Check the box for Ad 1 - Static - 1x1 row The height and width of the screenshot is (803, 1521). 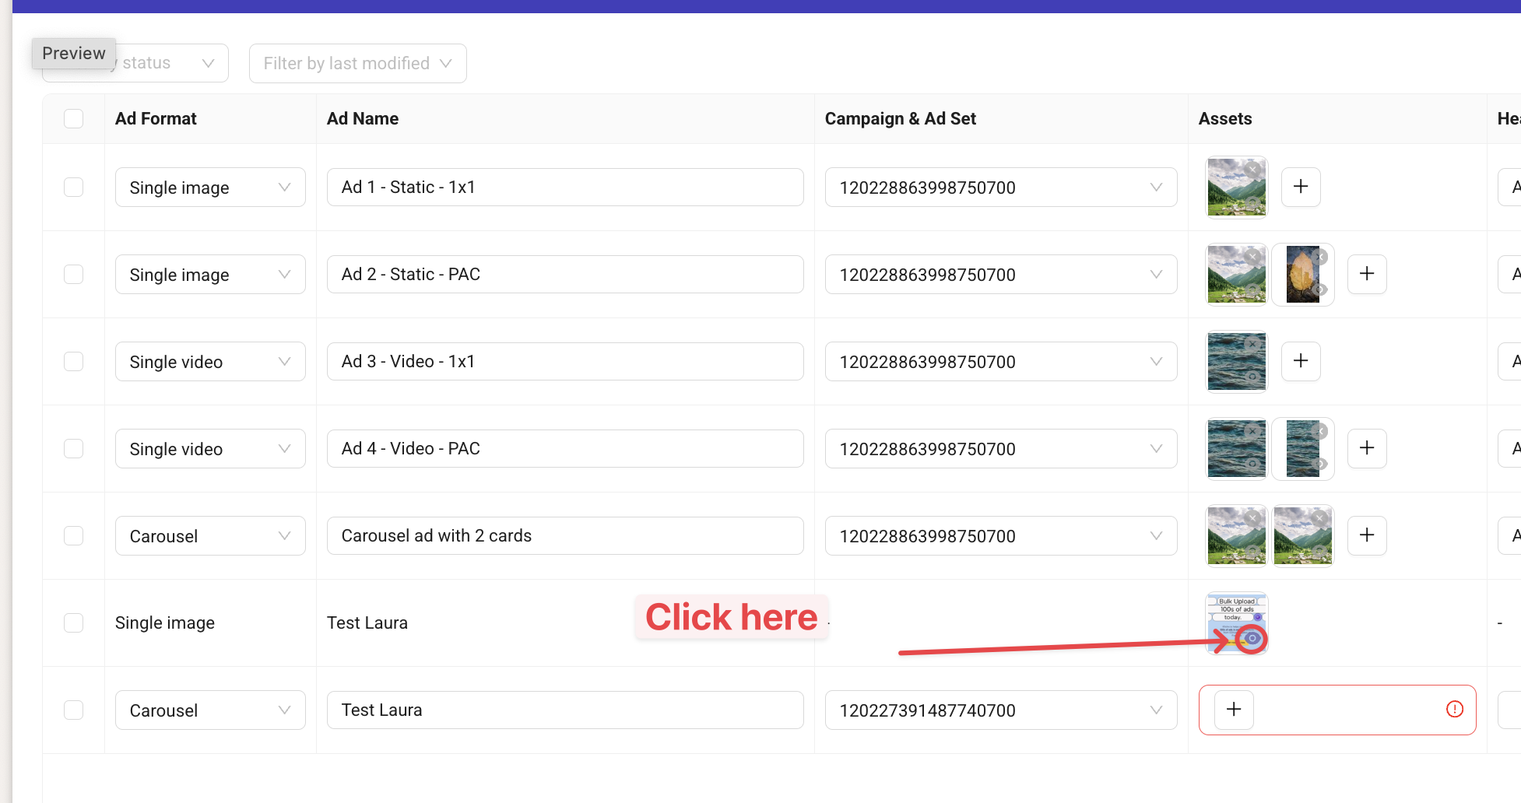(74, 187)
